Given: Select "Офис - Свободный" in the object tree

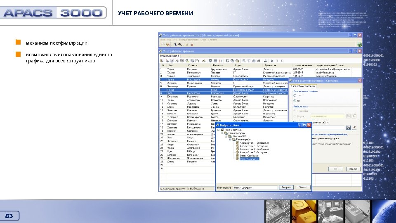Looking at the screenshot, I should 249,156.
